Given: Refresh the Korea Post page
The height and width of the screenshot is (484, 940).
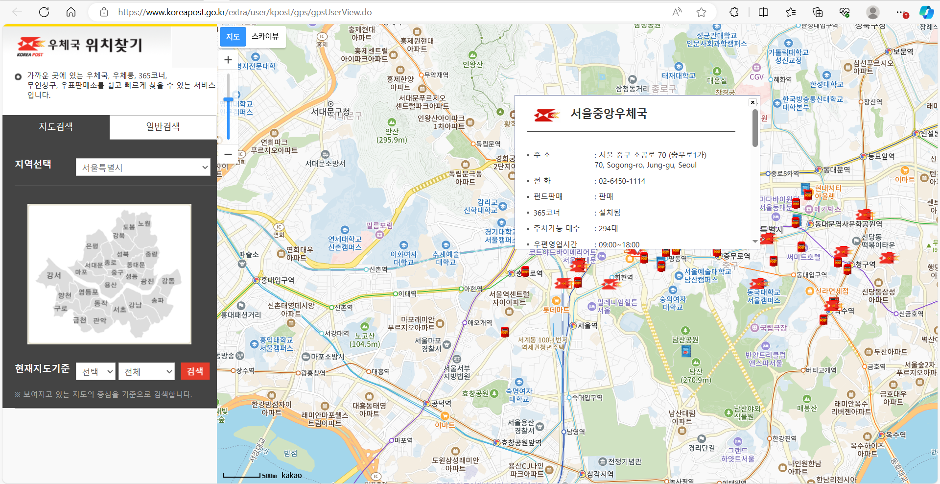Looking at the screenshot, I should pyautogui.click(x=44, y=12).
